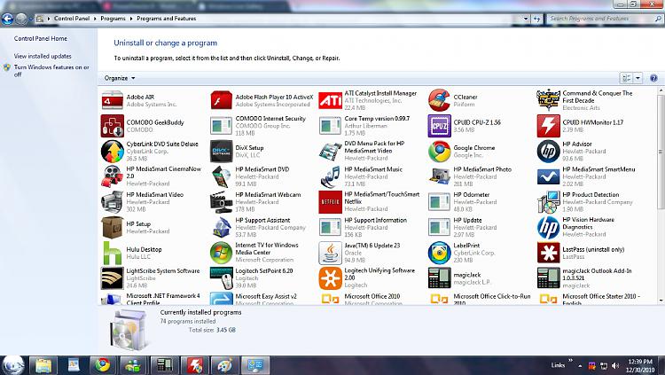Click the COMODO GeekBuddy icon
665x375 pixels.
click(113, 126)
